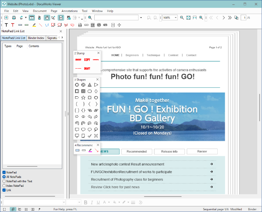Expand the toolbar overflow options arrow
The image size is (262, 212).
82,19
